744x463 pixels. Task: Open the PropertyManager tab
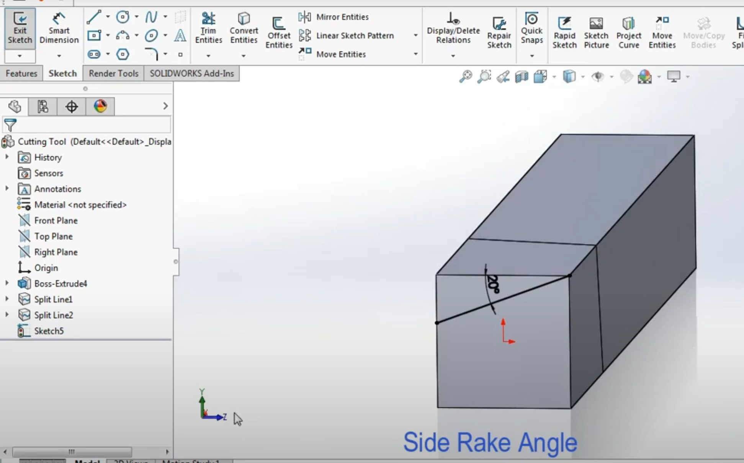pos(43,106)
